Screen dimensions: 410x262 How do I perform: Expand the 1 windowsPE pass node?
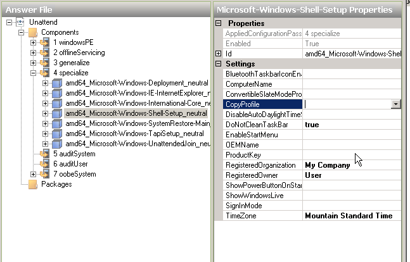click(34, 42)
